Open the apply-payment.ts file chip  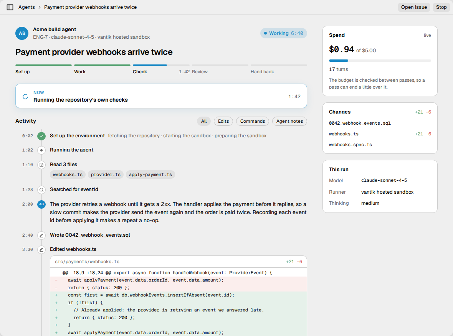[150, 175]
